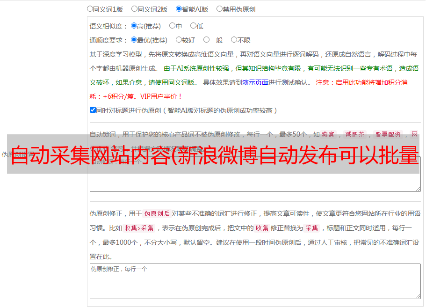This screenshot has width=426, height=308.
Task: Open the 演示页面 link
Action: [255, 82]
